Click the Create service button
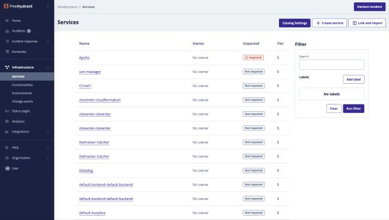This screenshot has width=389, height=220. 329,23
